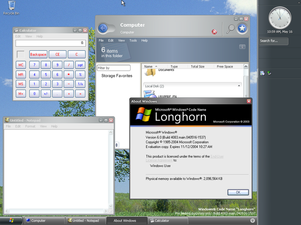301x225 pixels.
Task: Click OK in the About Windows dialog
Action: tap(238, 192)
